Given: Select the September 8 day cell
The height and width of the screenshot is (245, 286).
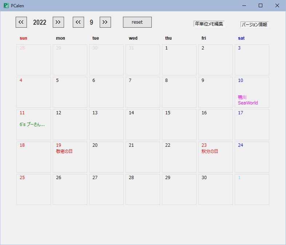Looking at the screenshot, I should 179,92.
